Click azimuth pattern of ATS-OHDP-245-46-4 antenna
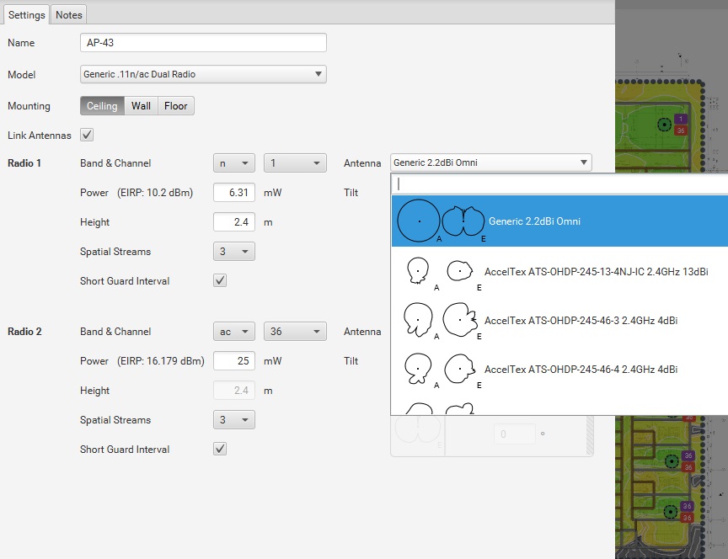The image size is (728, 559). 418,369
